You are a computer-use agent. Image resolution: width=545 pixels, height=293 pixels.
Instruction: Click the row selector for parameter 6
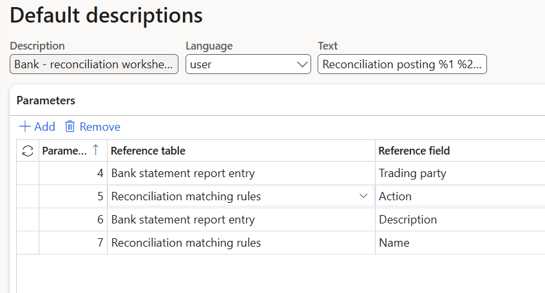point(28,220)
